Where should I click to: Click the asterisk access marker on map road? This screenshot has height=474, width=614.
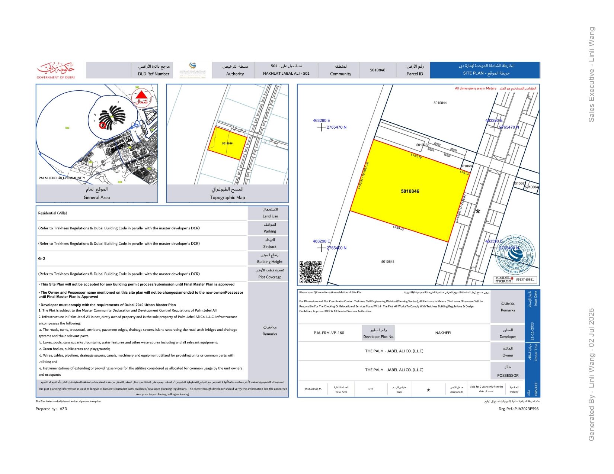point(478,212)
